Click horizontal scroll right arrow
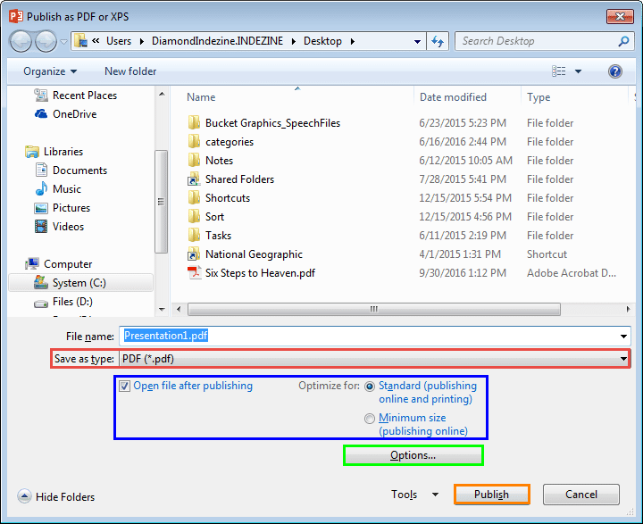 628,309
